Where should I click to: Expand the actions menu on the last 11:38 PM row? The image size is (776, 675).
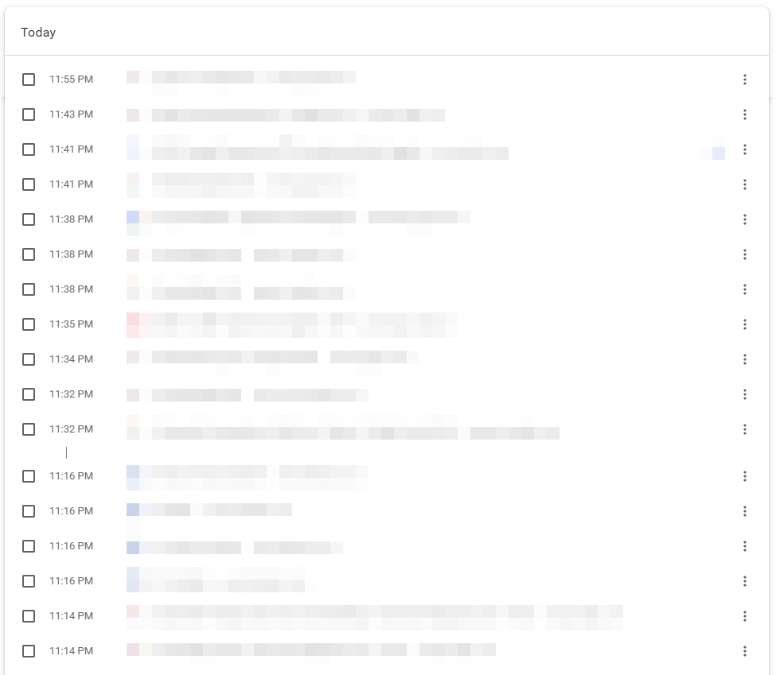744,289
